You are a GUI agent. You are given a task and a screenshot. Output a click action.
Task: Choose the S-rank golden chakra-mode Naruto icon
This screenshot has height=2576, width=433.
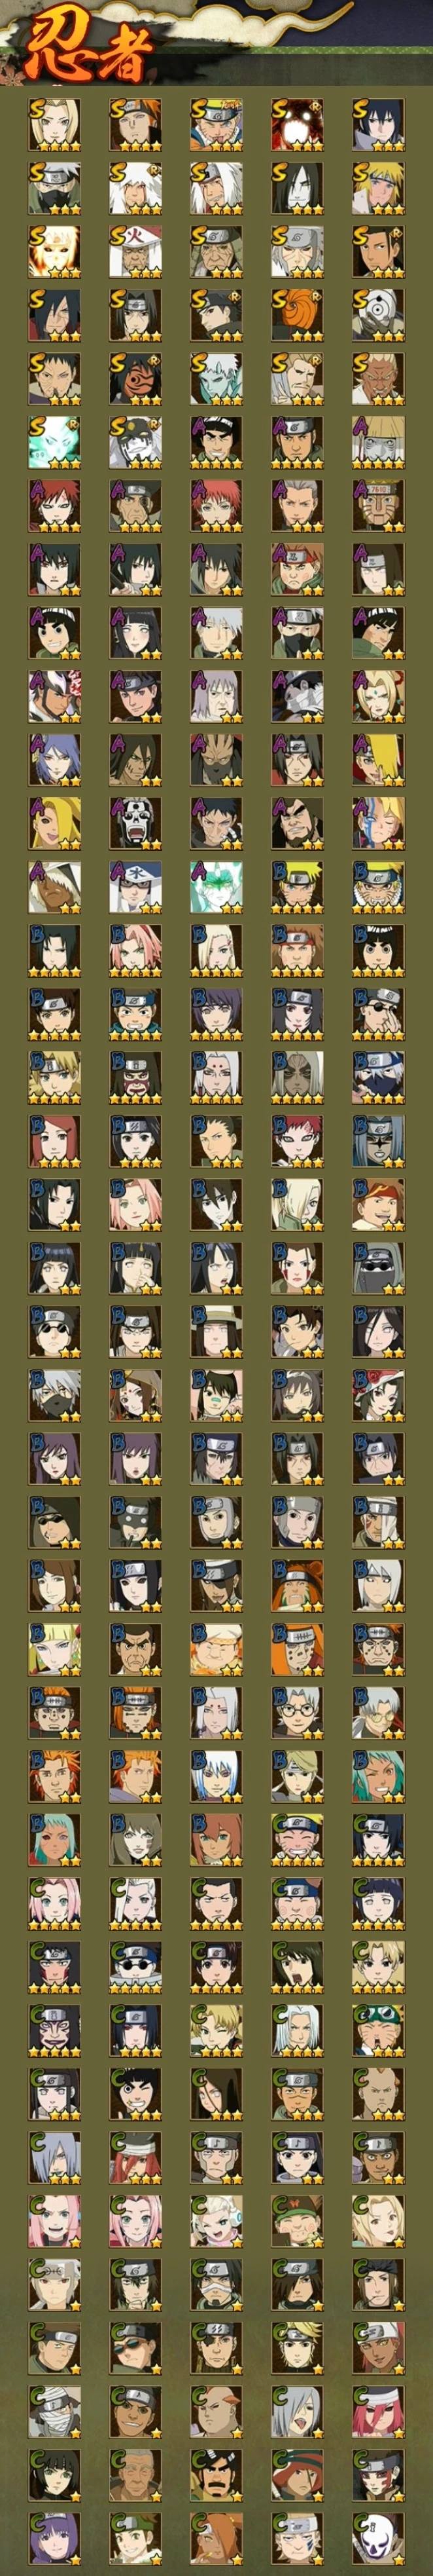tap(54, 251)
